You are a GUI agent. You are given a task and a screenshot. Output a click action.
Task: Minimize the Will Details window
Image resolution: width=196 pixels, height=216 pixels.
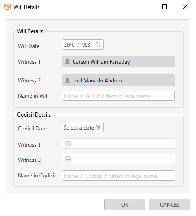[144, 7]
